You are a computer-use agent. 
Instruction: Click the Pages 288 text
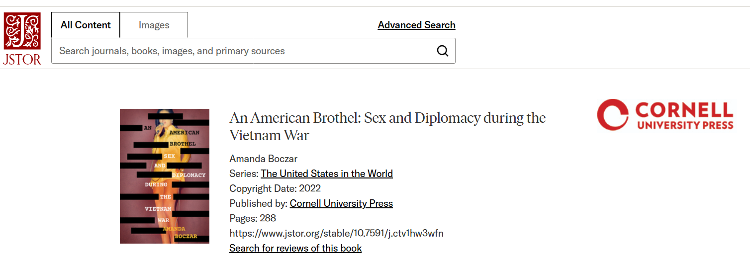(x=253, y=218)
